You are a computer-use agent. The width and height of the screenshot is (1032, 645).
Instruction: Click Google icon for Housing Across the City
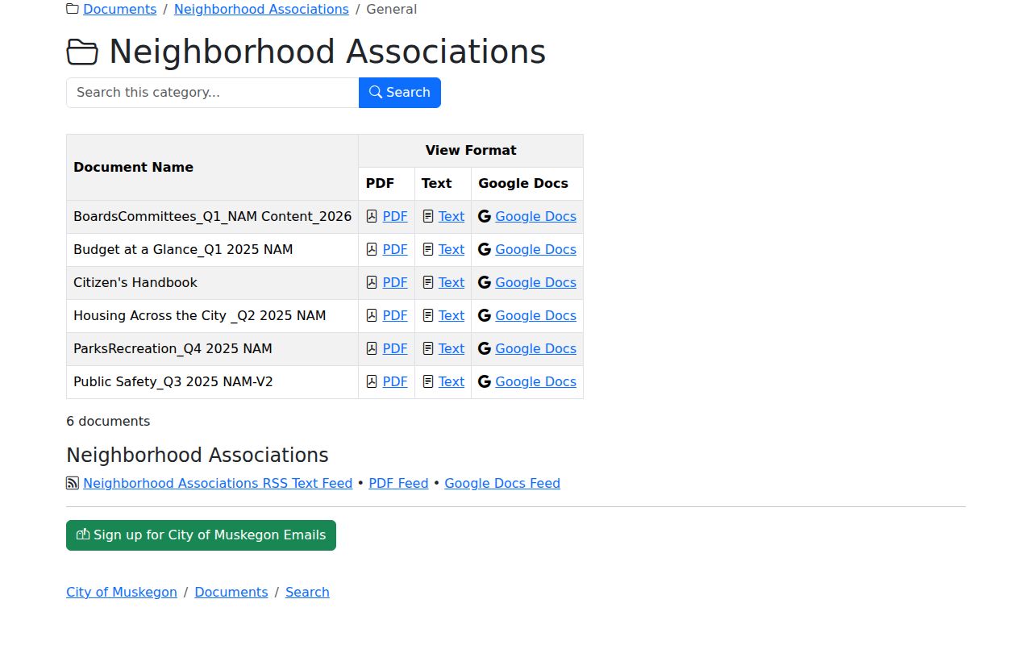(x=485, y=315)
